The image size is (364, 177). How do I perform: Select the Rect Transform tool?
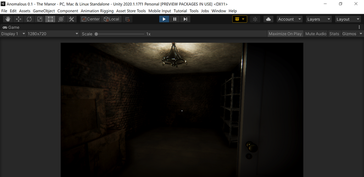pos(50,19)
